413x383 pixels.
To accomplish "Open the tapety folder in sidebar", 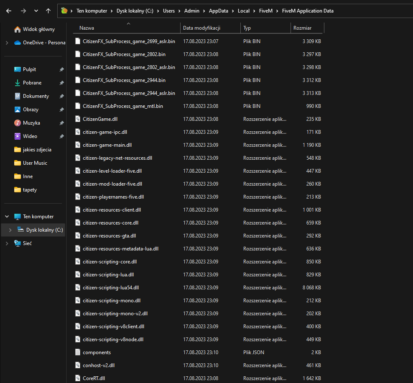I will [x=30, y=190].
